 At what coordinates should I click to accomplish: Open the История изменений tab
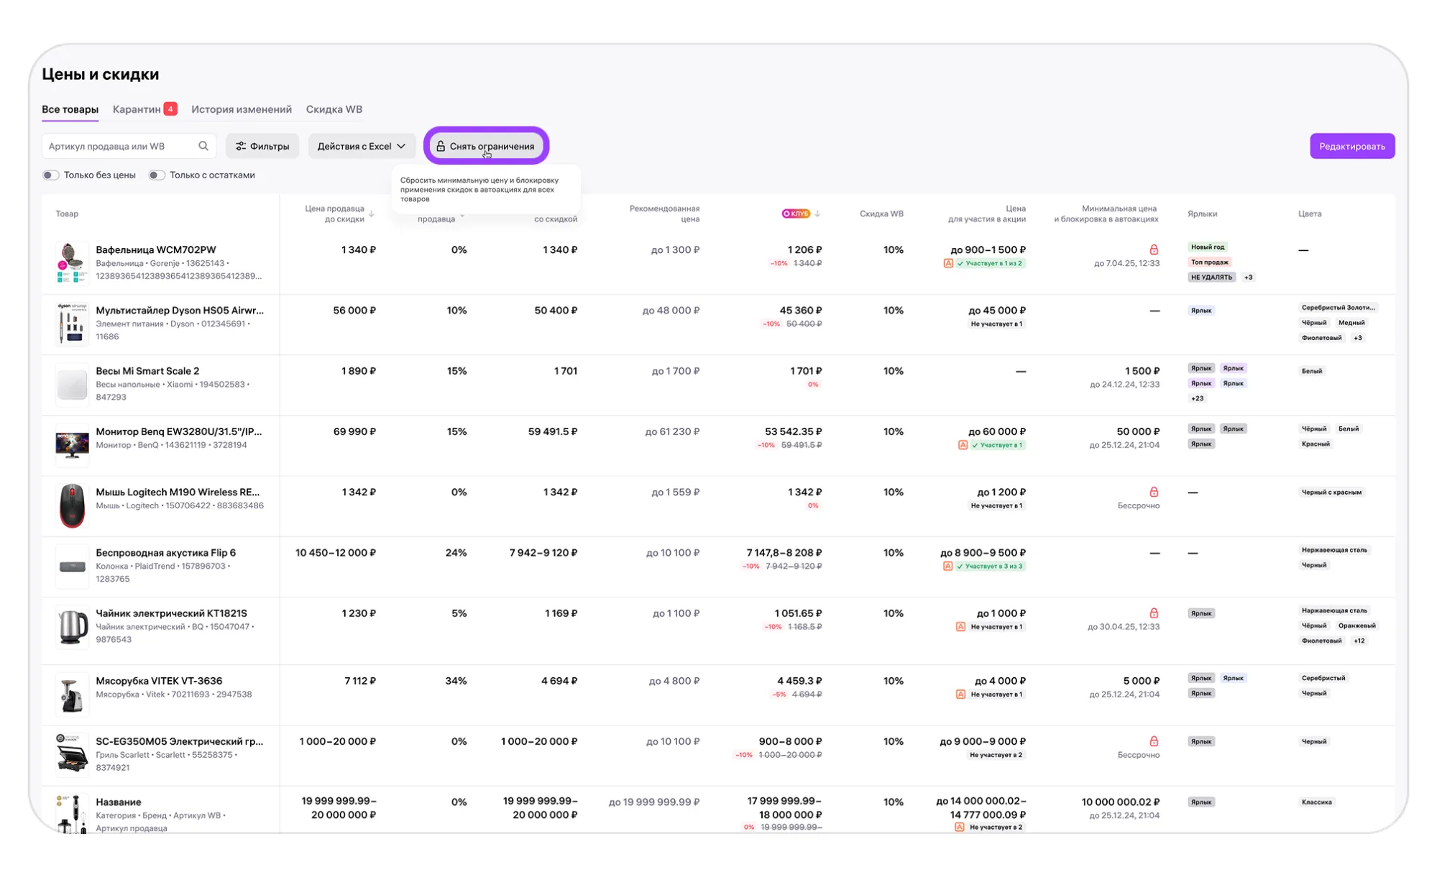(x=241, y=109)
